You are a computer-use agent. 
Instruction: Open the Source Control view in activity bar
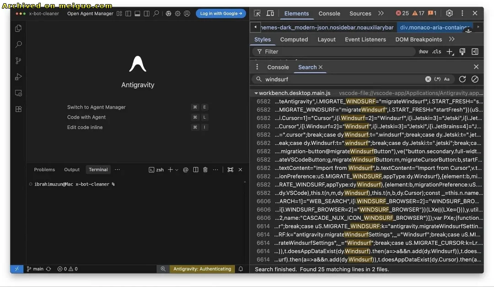tap(18, 61)
